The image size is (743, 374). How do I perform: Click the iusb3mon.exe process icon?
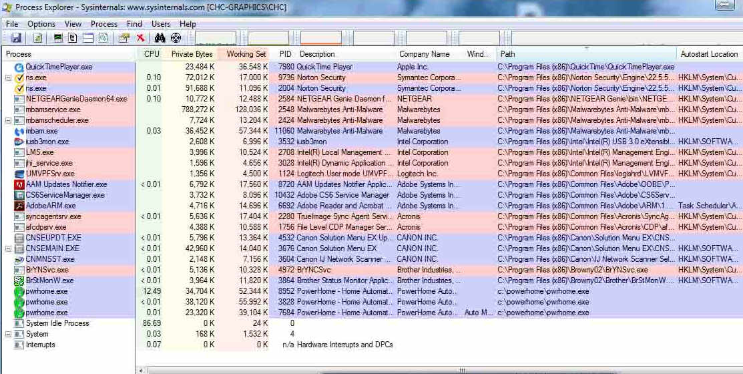(x=19, y=142)
